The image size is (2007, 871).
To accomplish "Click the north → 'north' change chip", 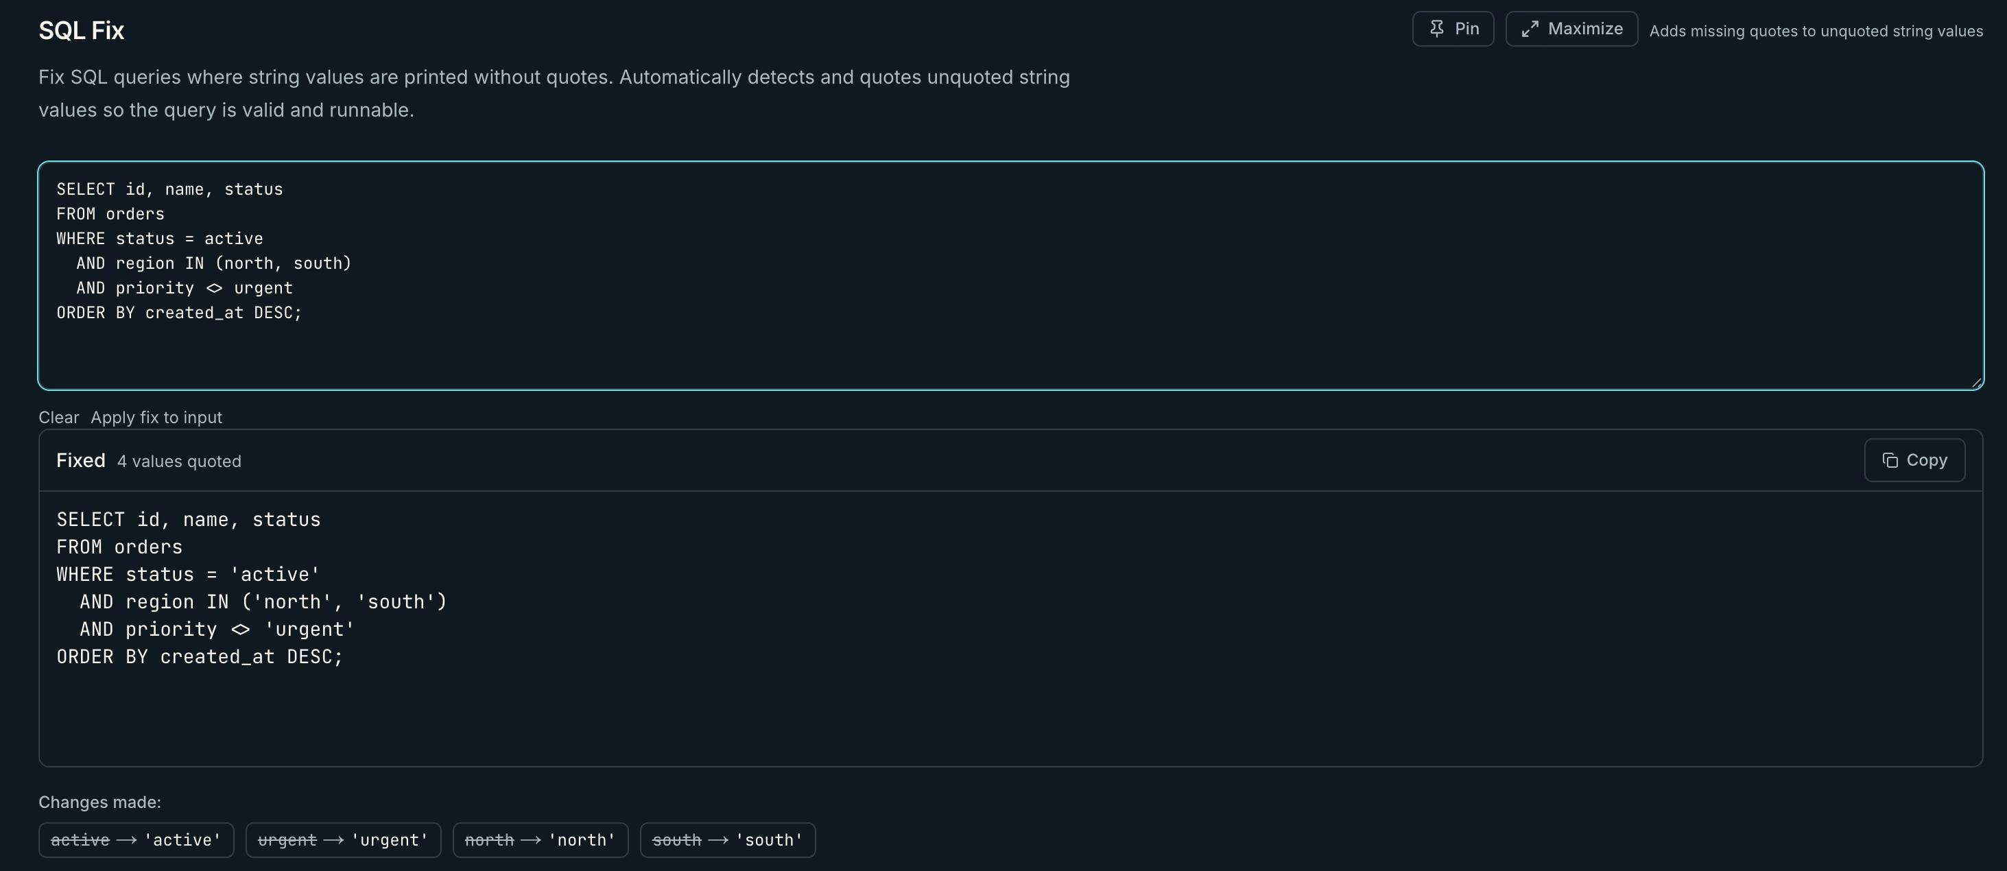I will (x=540, y=840).
